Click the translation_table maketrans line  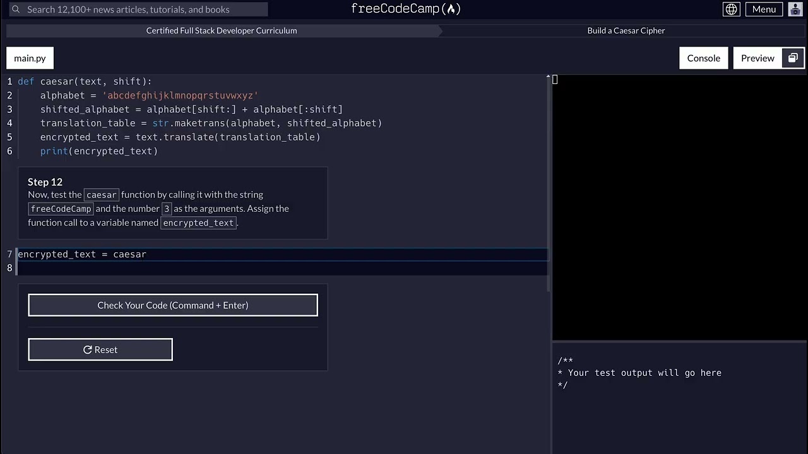(x=211, y=123)
